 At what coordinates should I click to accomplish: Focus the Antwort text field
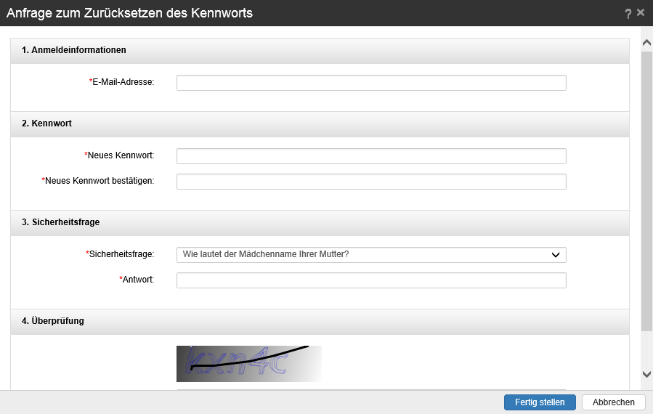pos(371,280)
